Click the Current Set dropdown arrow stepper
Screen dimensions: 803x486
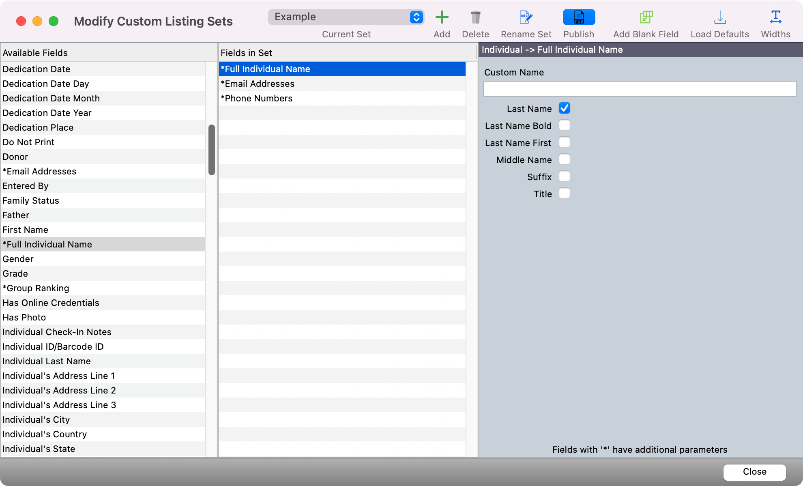pos(416,17)
